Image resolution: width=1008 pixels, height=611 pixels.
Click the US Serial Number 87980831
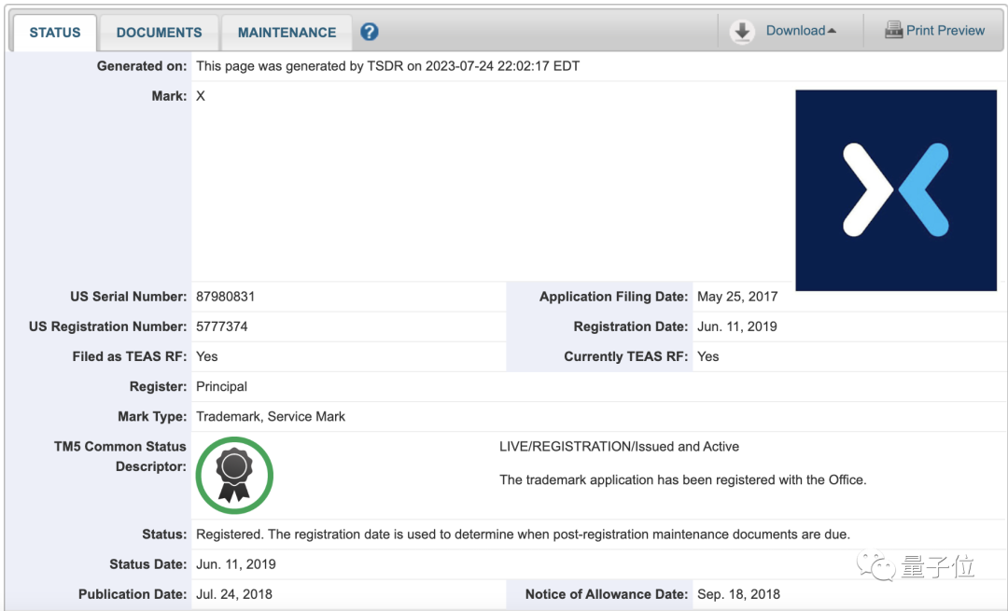click(225, 297)
